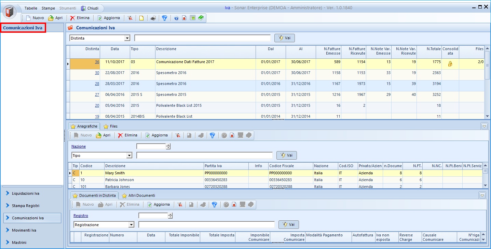Collapse the Anagrafiche panel with chevron button
This screenshot has height=249, width=491.
[484, 126]
